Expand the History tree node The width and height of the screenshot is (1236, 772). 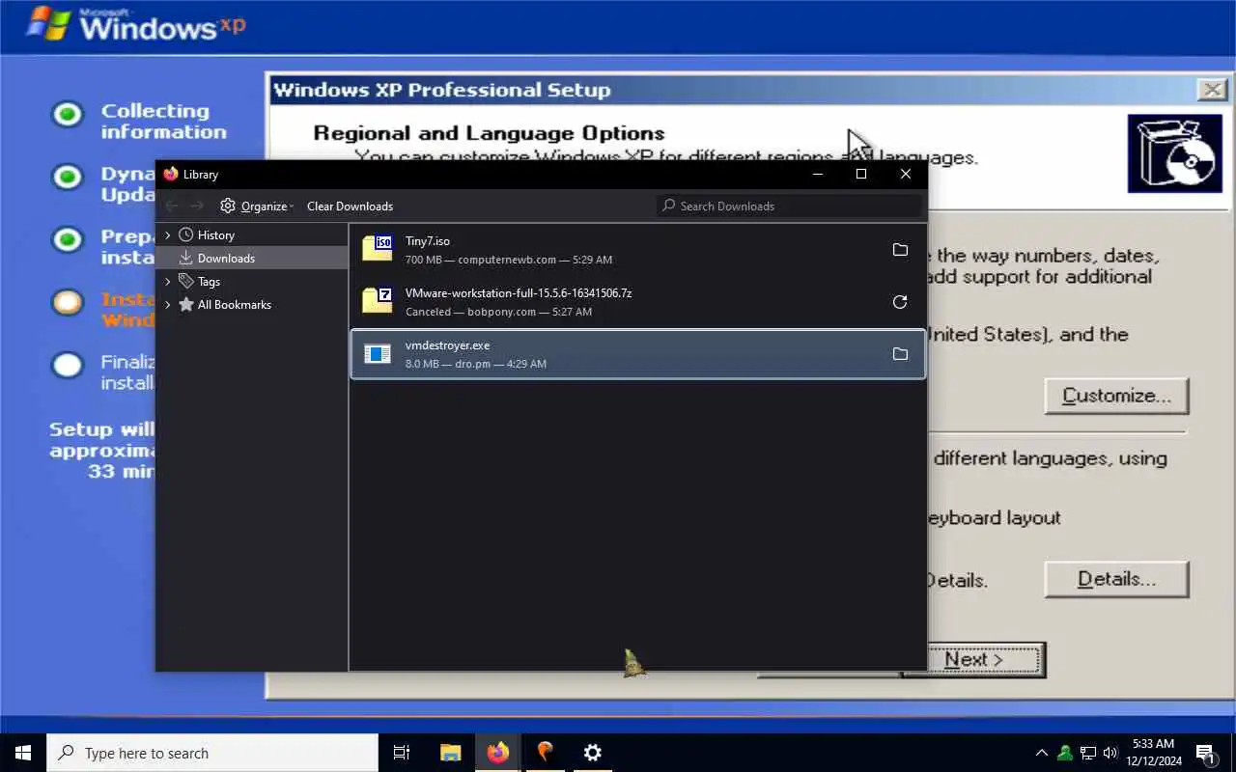(x=168, y=234)
